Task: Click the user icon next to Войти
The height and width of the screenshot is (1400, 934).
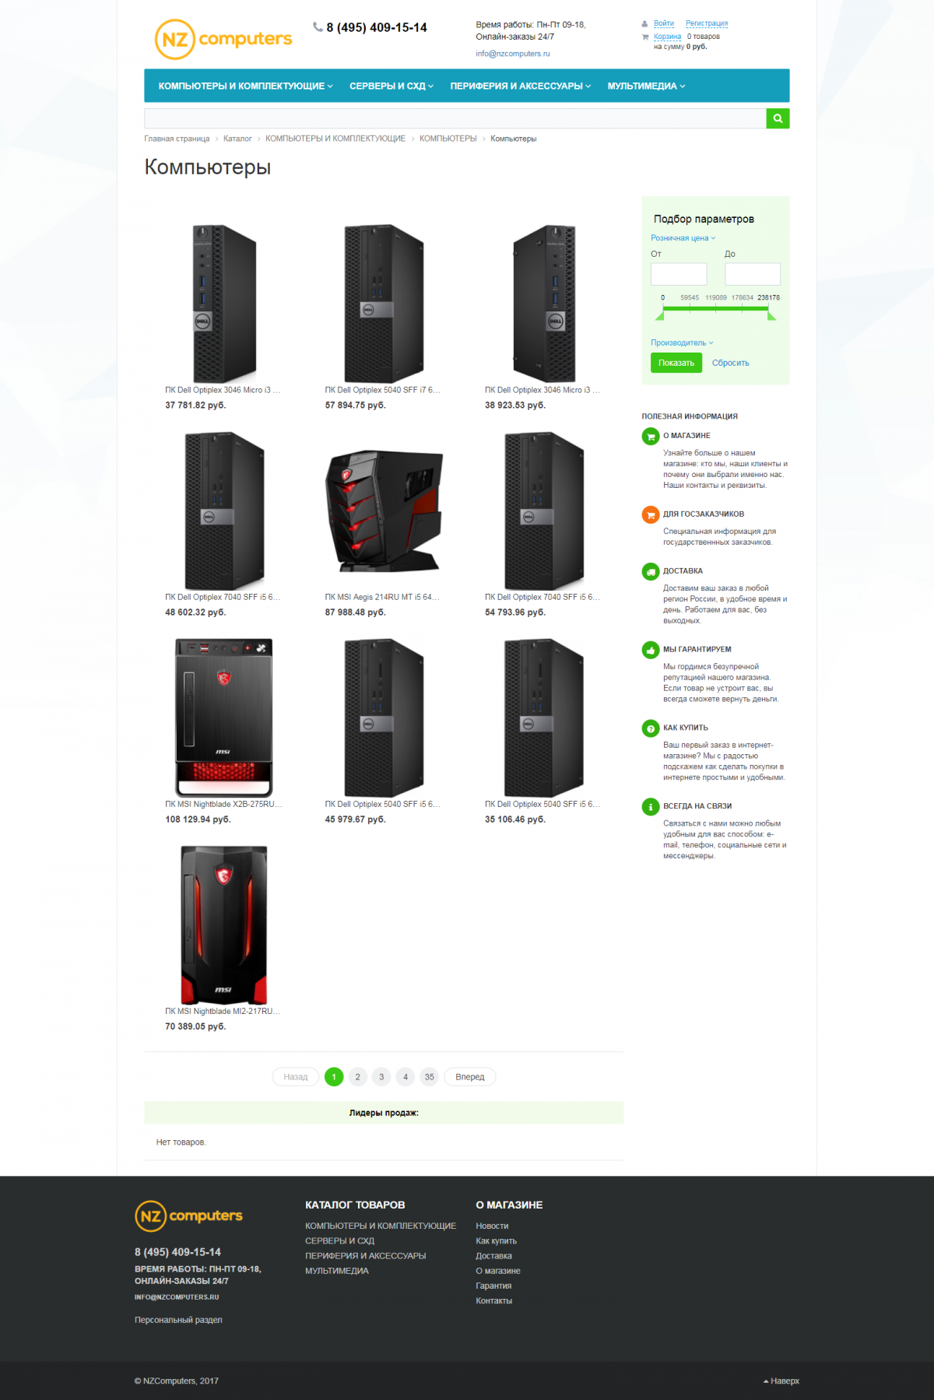Action: (644, 24)
